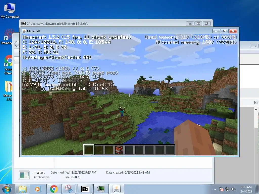Viewport: 259px width, 194px height.
Task: Show hidden system tray icons
Action: pos(215,189)
